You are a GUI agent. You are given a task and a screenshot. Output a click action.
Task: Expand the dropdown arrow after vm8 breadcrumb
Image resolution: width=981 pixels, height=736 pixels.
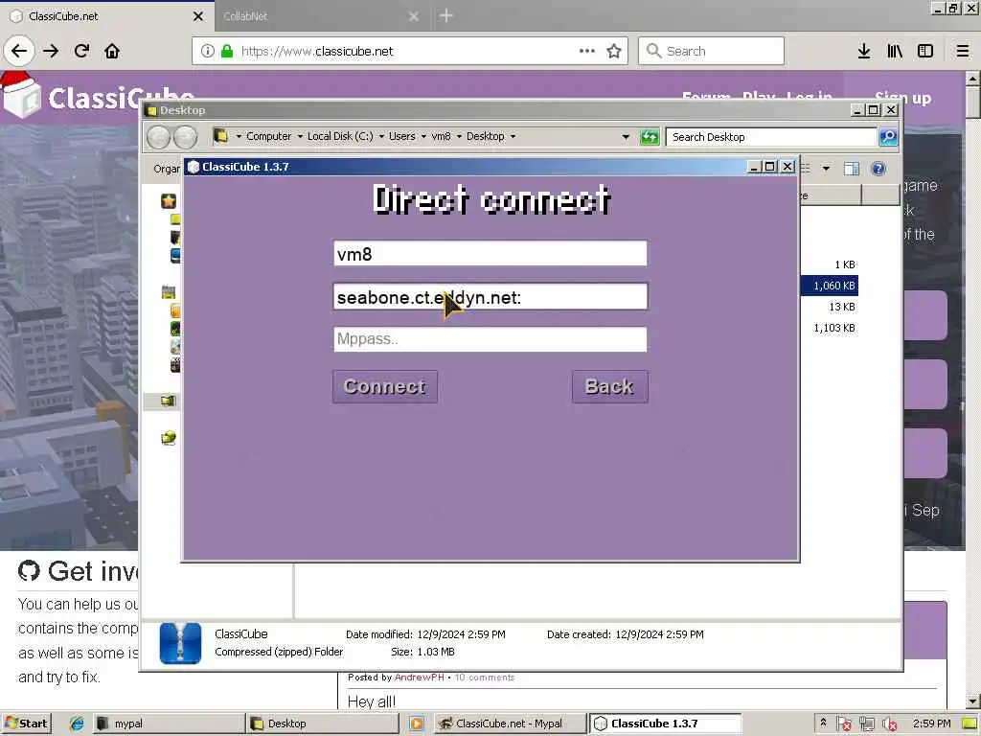click(459, 136)
